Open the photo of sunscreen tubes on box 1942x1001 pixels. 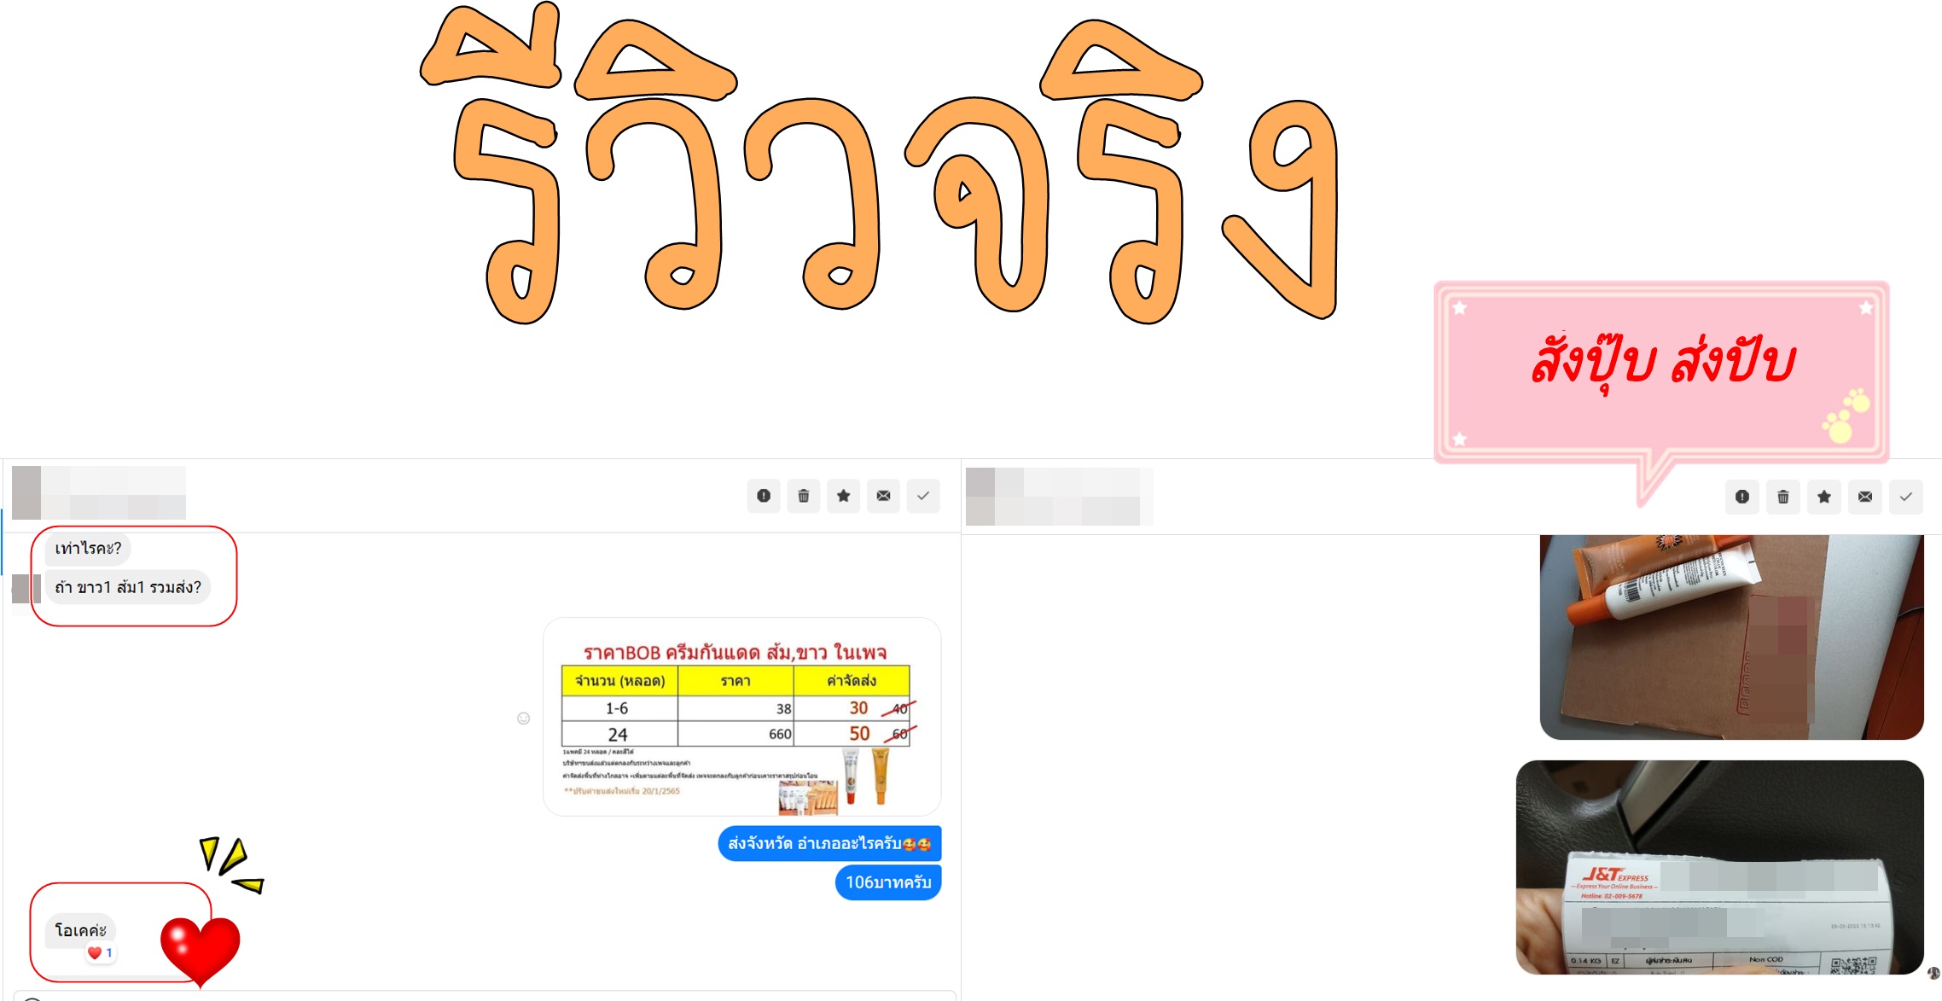click(x=1732, y=637)
